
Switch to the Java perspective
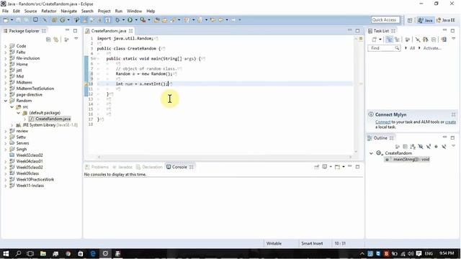pos(426,20)
